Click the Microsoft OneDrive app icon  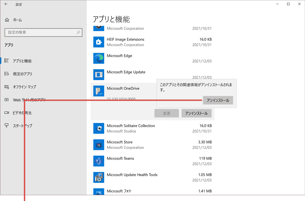coord(99,91)
